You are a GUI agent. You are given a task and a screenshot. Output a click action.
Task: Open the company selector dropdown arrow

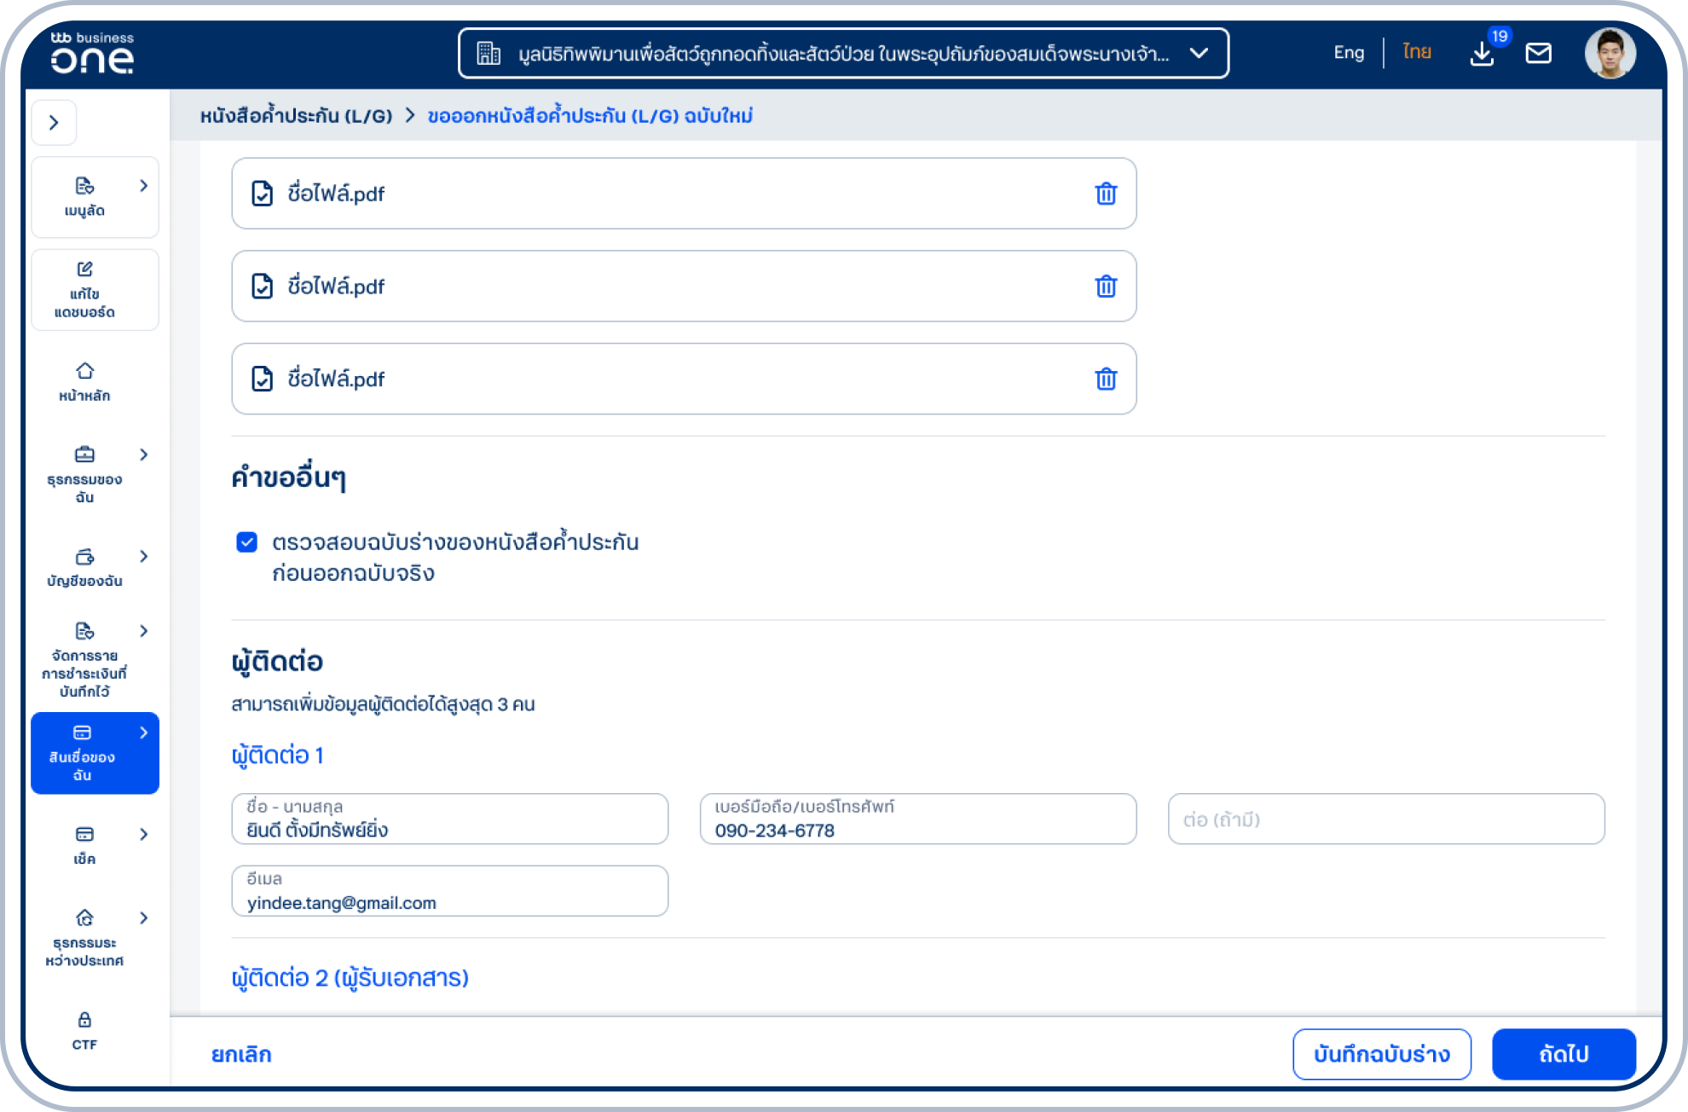1199,53
